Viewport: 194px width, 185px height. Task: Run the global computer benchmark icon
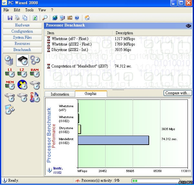(9, 60)
